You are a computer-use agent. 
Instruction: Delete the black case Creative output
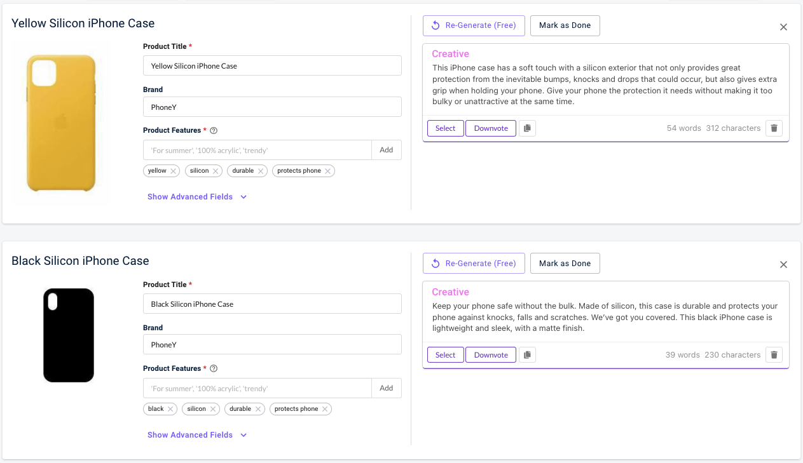pos(774,354)
